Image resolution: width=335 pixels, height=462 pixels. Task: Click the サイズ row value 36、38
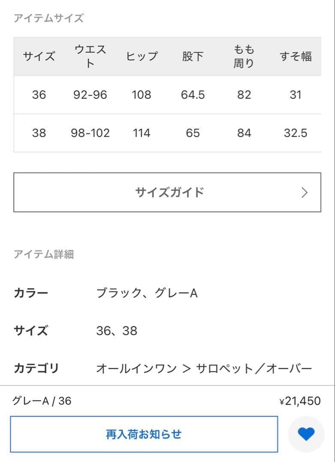116,331
